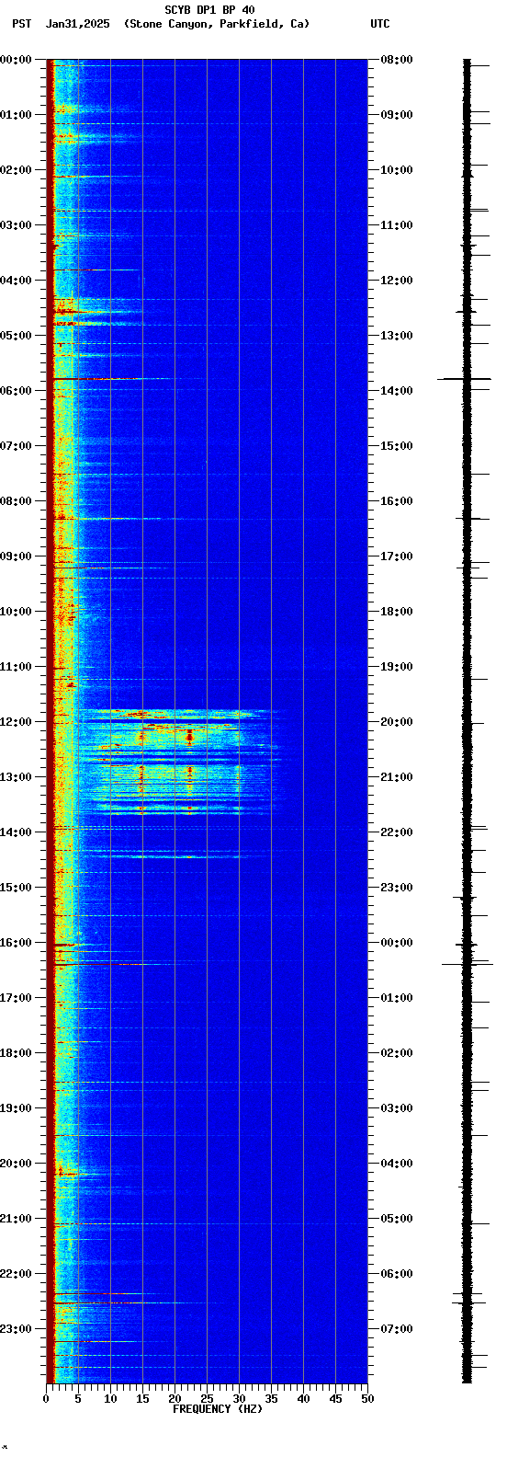This screenshot has width=507, height=1457.
Task: Click the date Jan31,2025
Action: tap(78, 24)
